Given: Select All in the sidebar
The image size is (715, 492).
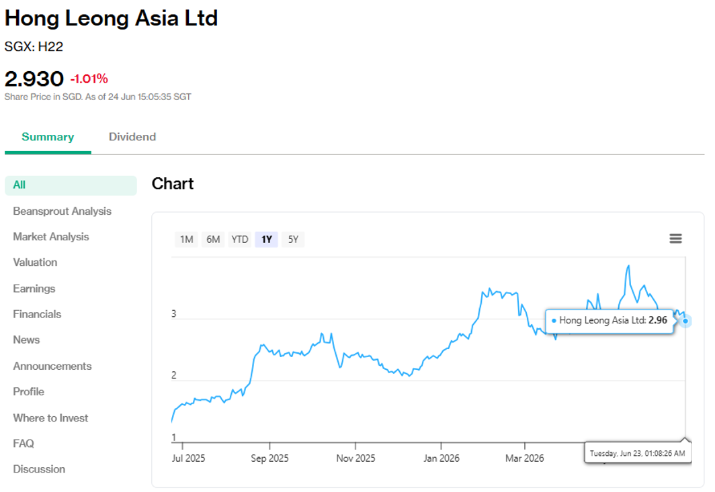Looking at the screenshot, I should pos(71,185).
